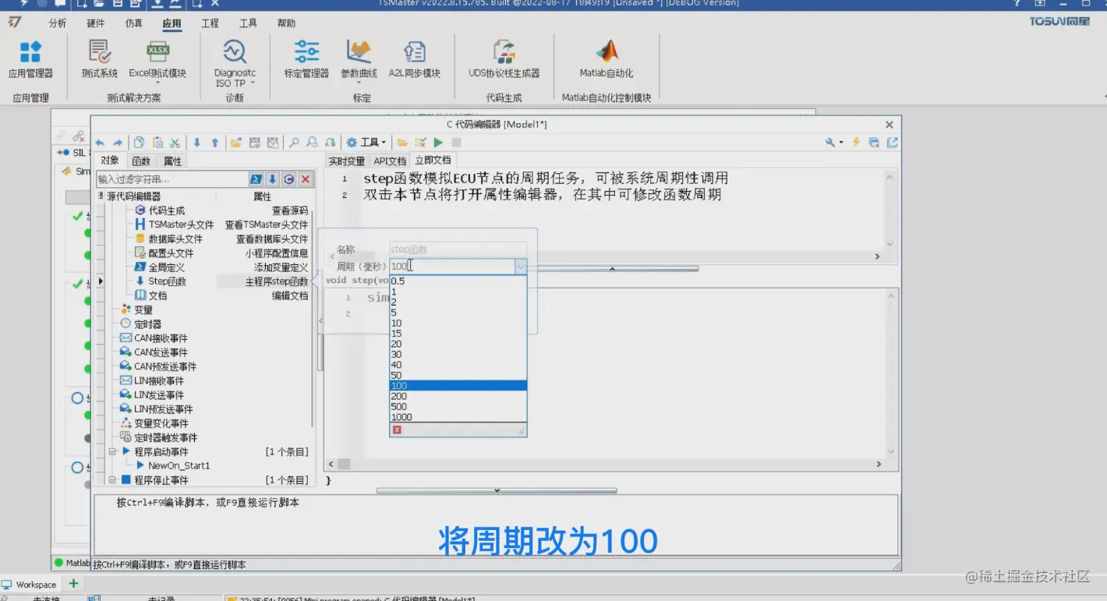Switch to the 硬件 ribbon tab
This screenshot has width=1107, height=601.
(x=96, y=23)
